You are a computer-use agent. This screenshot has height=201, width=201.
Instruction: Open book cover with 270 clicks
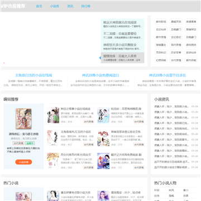pos(103,138)
